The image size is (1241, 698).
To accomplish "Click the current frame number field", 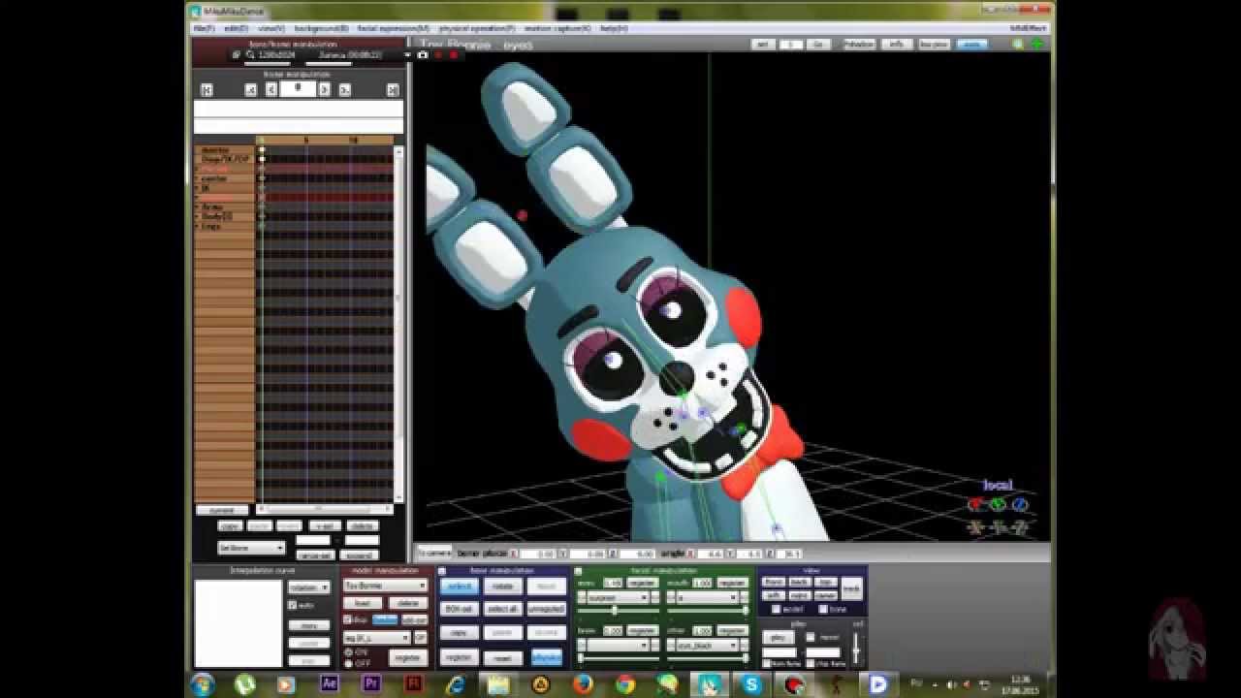I will point(298,89).
